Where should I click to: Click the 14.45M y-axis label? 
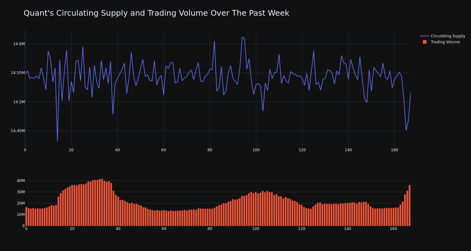point(18,131)
